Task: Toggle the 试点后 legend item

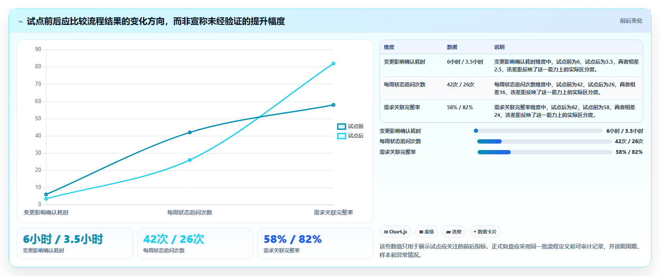Action: coord(350,136)
